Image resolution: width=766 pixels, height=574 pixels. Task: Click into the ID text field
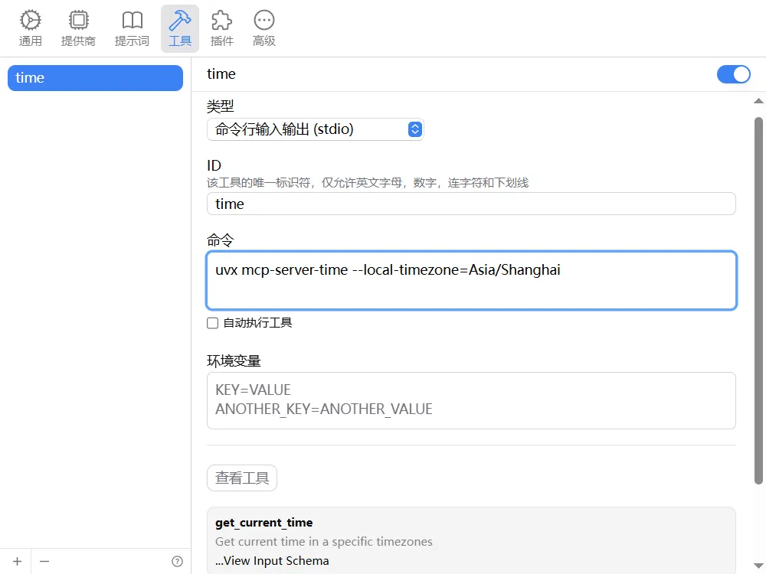471,204
